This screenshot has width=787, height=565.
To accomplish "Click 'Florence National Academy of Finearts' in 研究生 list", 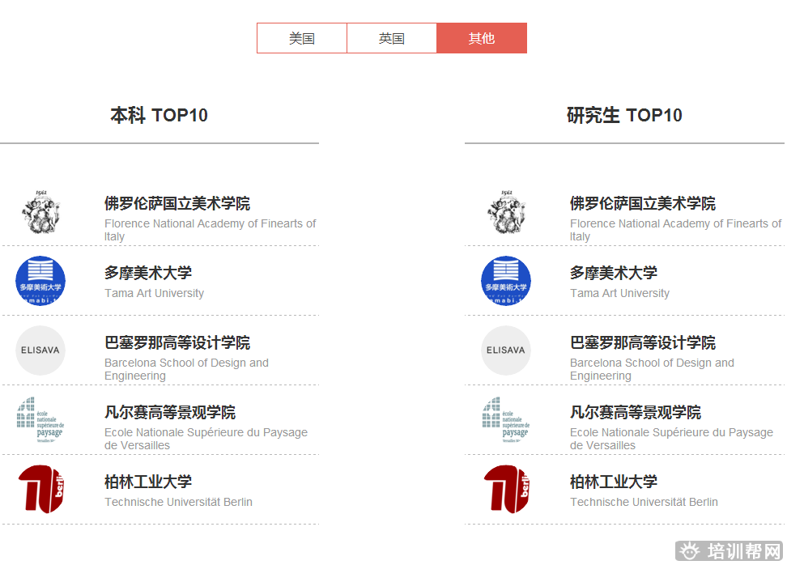I will pyautogui.click(x=675, y=230).
